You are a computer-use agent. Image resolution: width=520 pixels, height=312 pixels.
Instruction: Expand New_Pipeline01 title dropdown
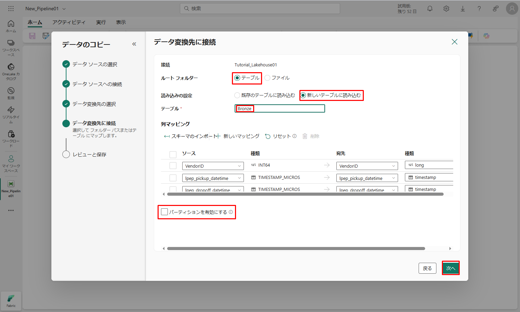[x=64, y=9]
